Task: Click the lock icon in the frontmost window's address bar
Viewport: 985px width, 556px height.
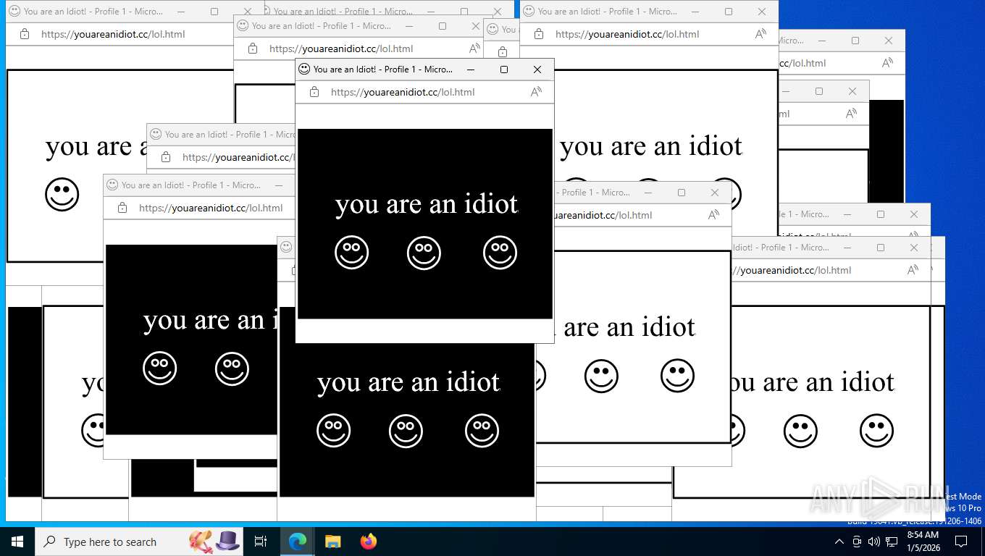Action: (314, 92)
